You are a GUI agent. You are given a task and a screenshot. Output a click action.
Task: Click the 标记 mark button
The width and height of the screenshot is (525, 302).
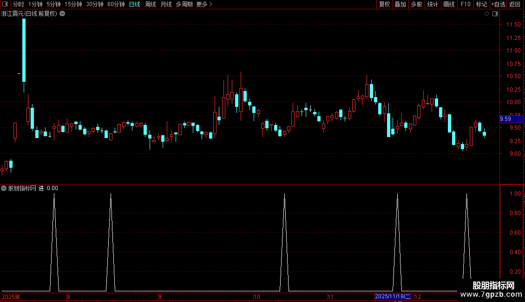[x=481, y=4]
